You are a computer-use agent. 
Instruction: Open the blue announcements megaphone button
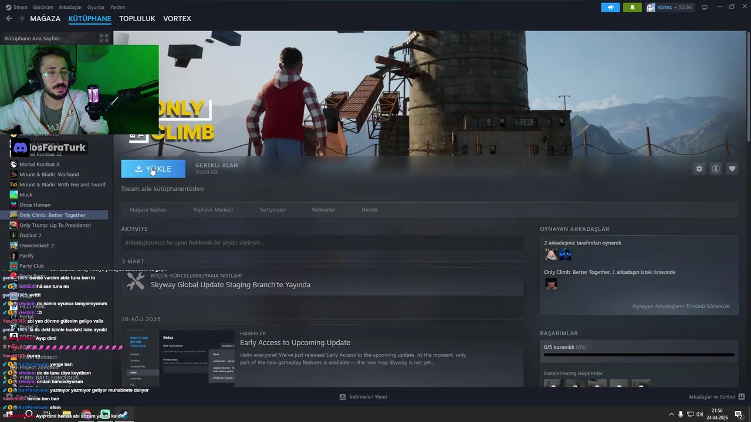[610, 8]
